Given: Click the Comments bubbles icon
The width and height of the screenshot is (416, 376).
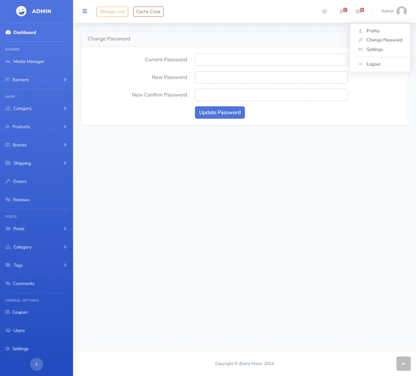Looking at the screenshot, I should pos(8,284).
